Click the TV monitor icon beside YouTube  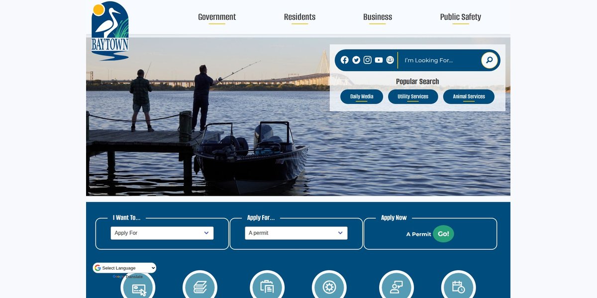pyautogui.click(x=390, y=60)
